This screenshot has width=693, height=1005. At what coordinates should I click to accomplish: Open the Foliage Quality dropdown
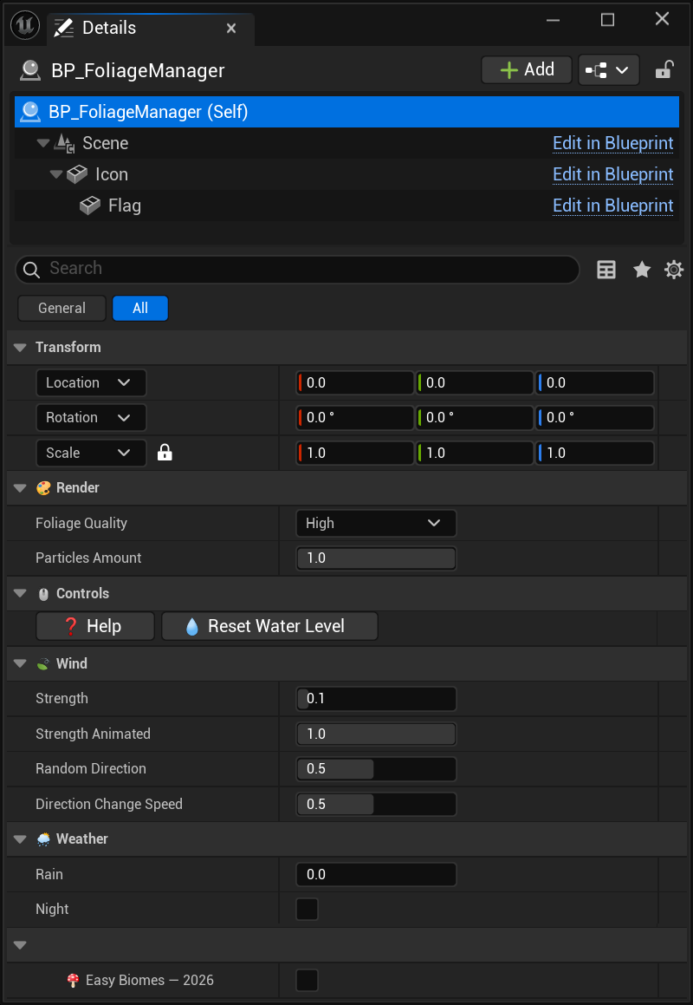coord(376,523)
